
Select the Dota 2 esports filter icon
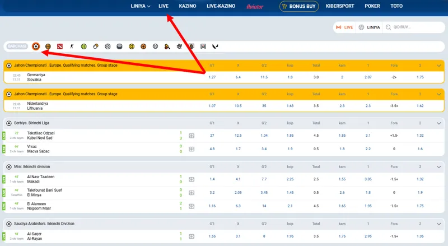[x=60, y=46]
